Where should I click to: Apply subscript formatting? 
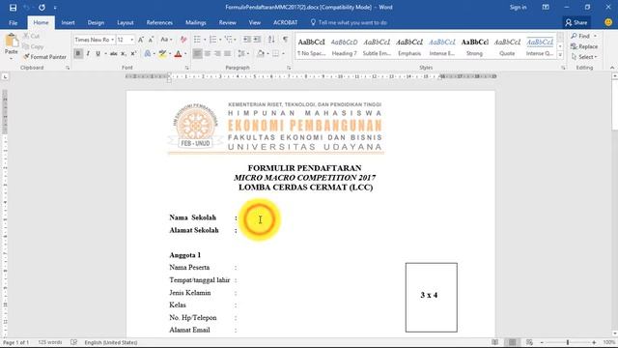[124, 53]
